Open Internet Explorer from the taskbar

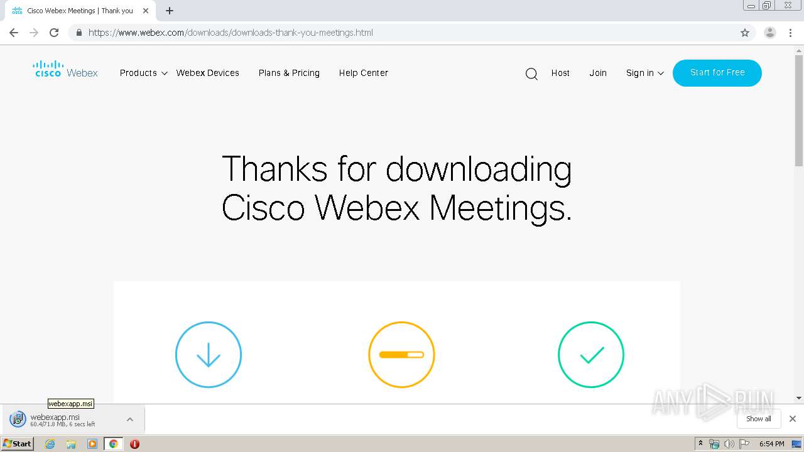(50, 444)
